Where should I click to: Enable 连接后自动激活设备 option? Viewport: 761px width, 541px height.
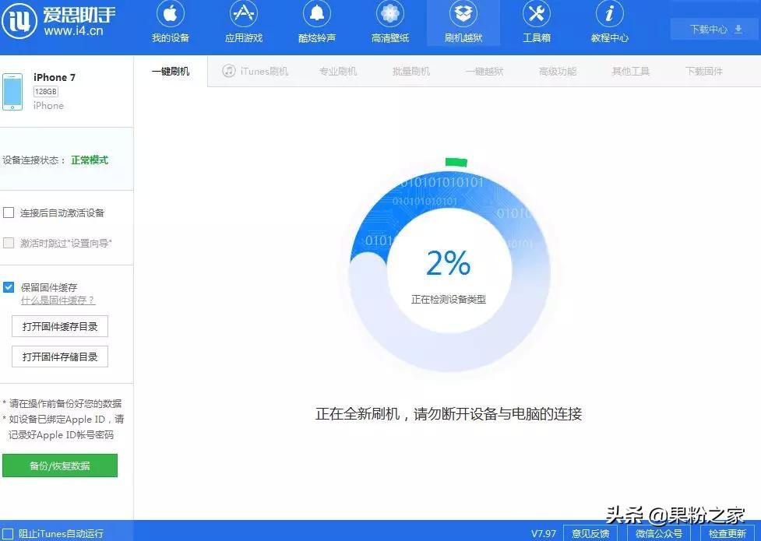pyautogui.click(x=9, y=212)
